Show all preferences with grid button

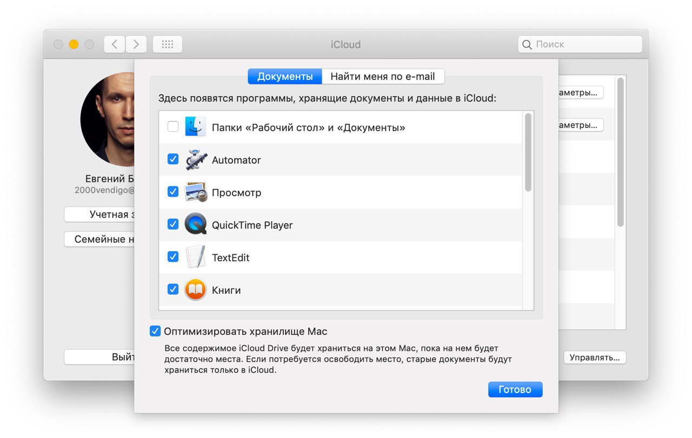168,44
